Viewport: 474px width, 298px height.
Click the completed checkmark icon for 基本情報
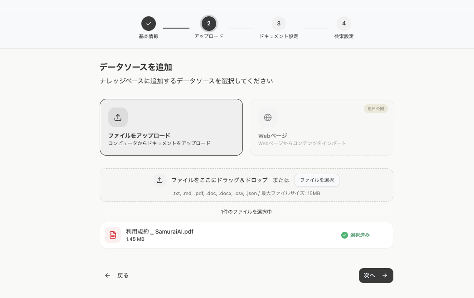(x=149, y=24)
